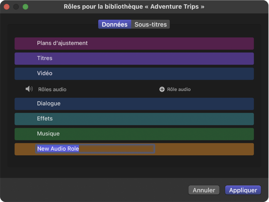The width and height of the screenshot is (269, 202).
Task: Open the Sous-titres tab
Action: click(150, 25)
